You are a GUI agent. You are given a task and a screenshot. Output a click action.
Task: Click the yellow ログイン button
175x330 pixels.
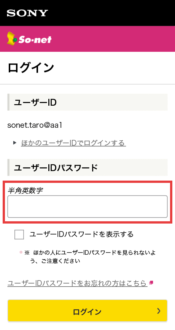coord(87,311)
